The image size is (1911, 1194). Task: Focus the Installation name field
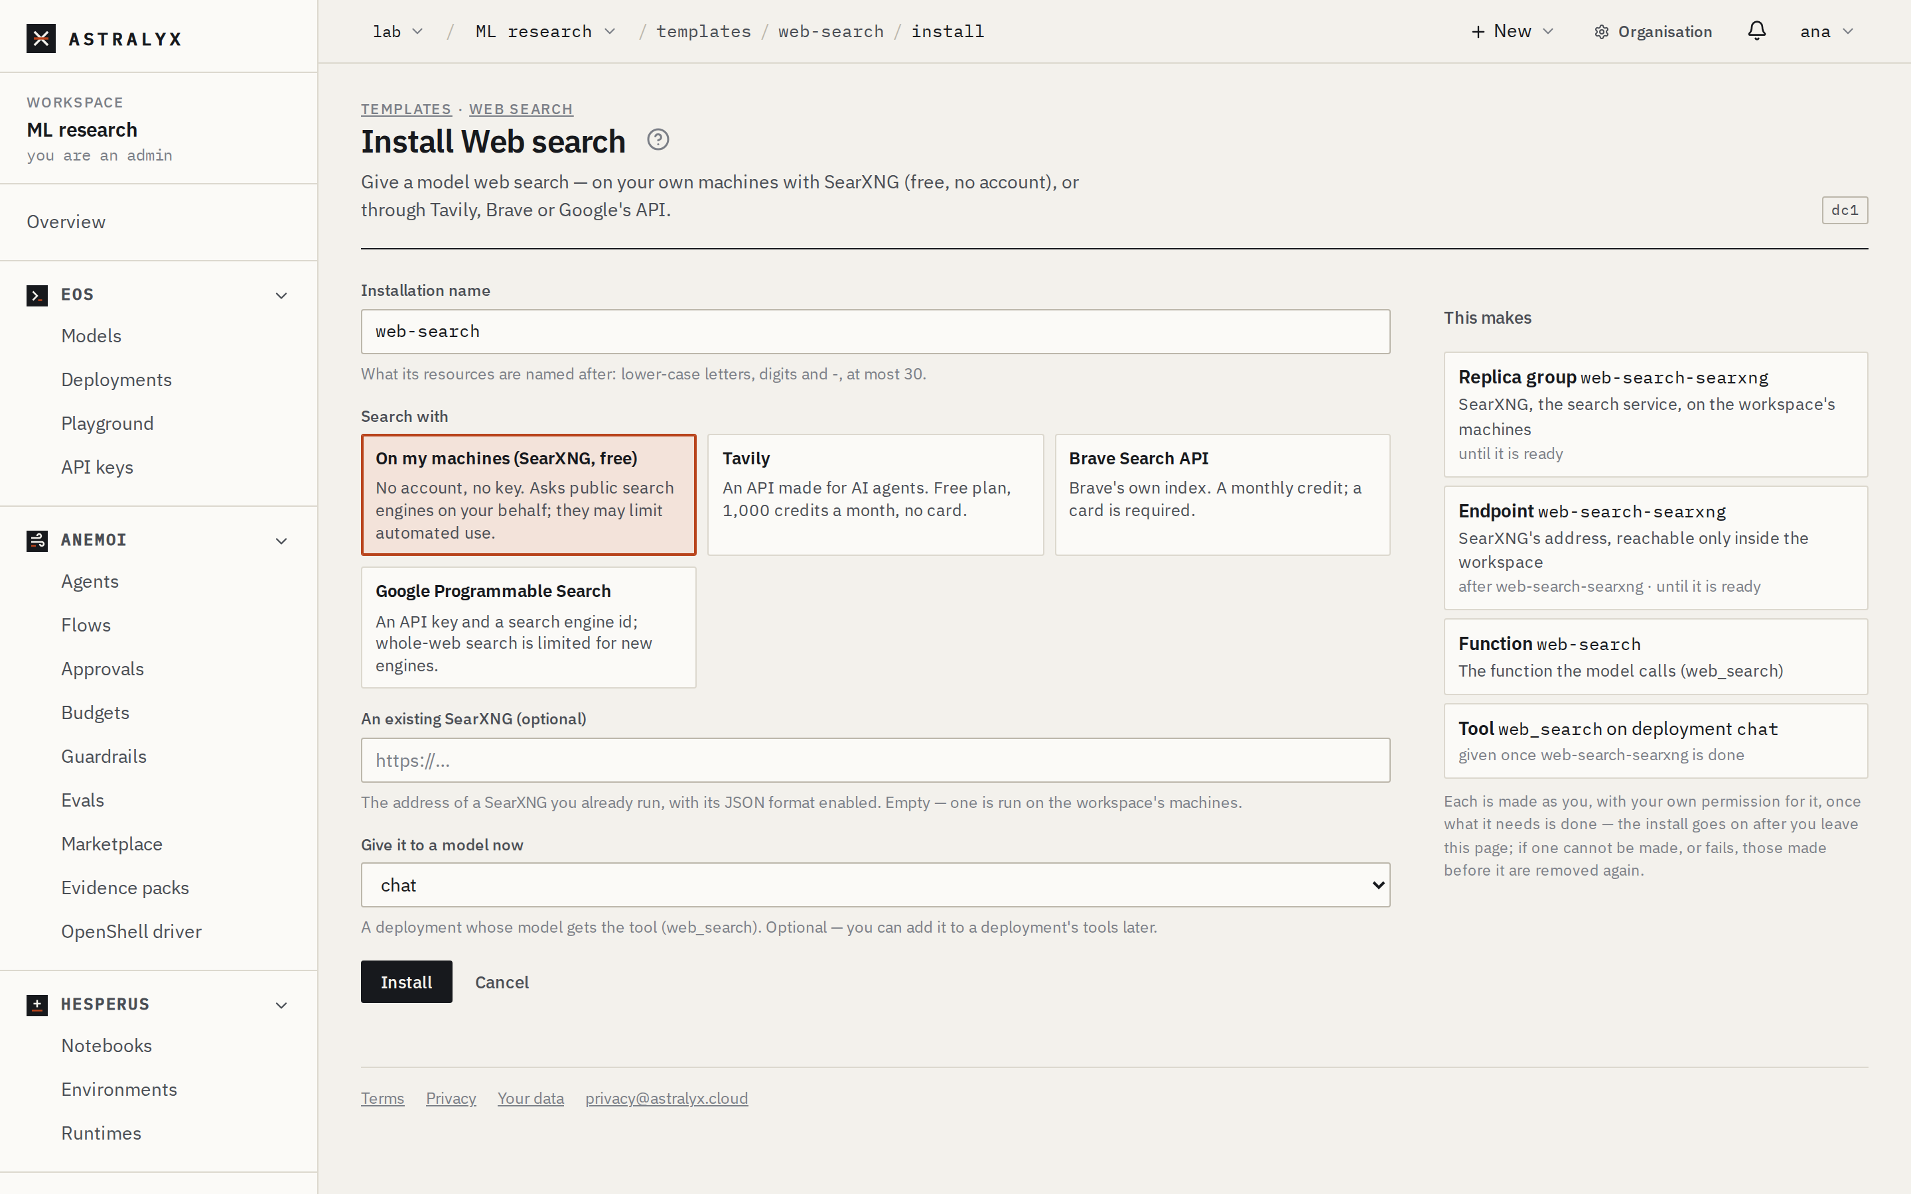click(875, 332)
